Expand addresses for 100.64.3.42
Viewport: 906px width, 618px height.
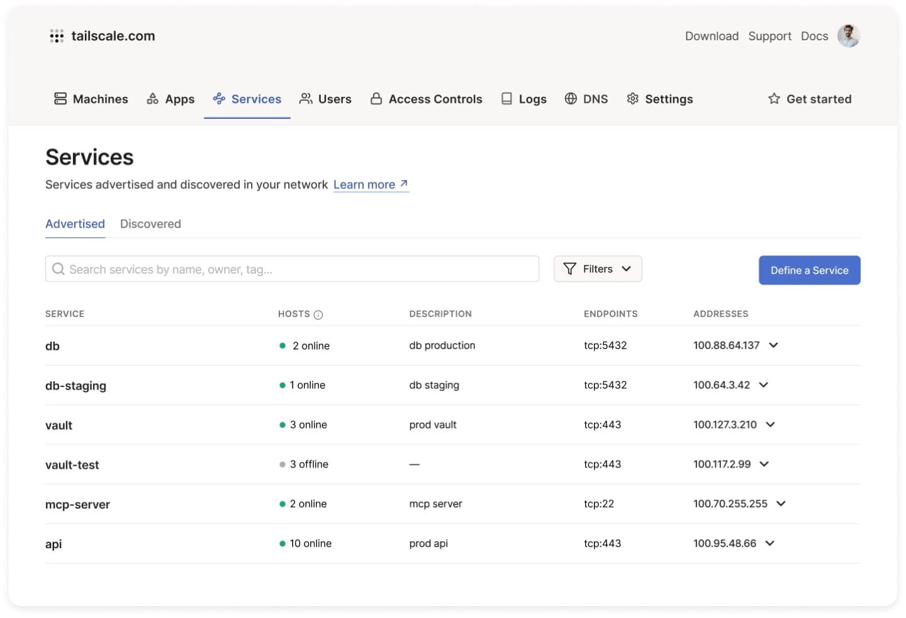(764, 385)
